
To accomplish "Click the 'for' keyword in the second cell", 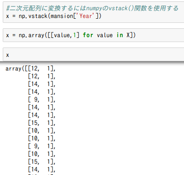I will pos(88,35).
